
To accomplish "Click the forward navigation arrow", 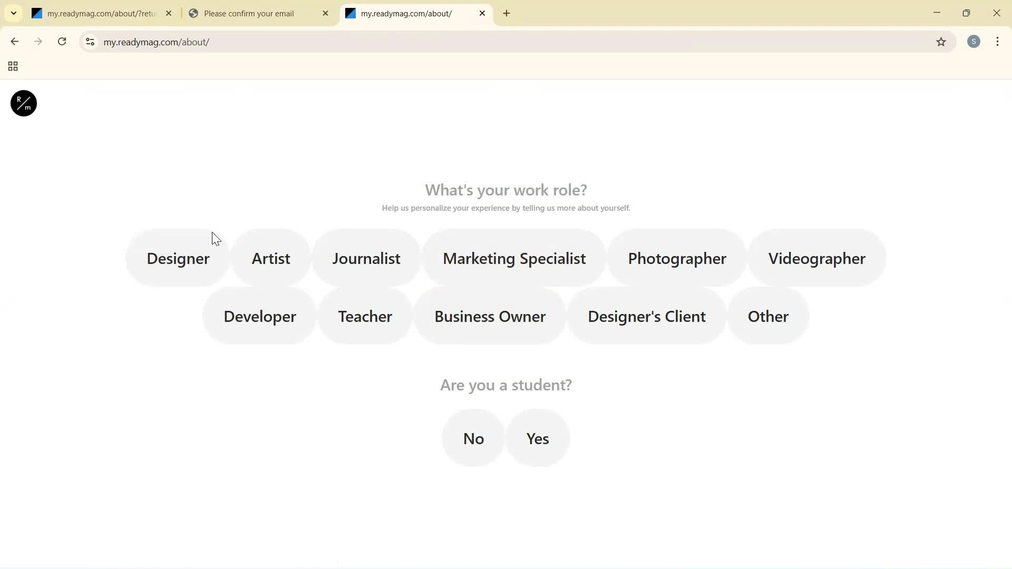I will point(38,42).
